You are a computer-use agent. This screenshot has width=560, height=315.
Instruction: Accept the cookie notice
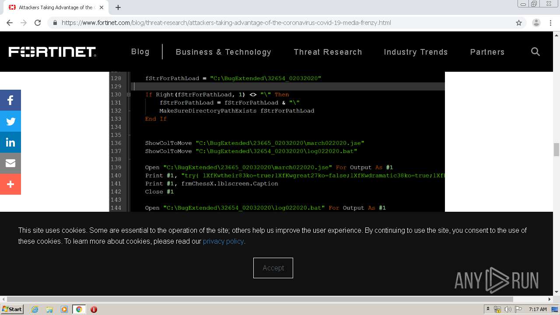coord(273,268)
